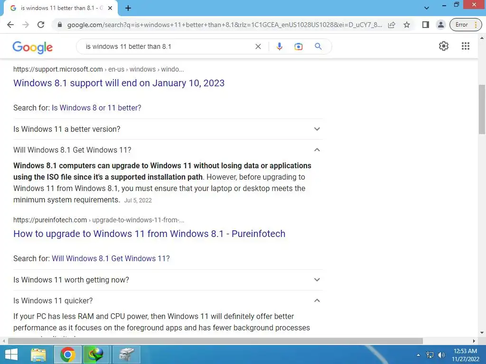
Task: Search by image with camera icon
Action: coord(298,46)
